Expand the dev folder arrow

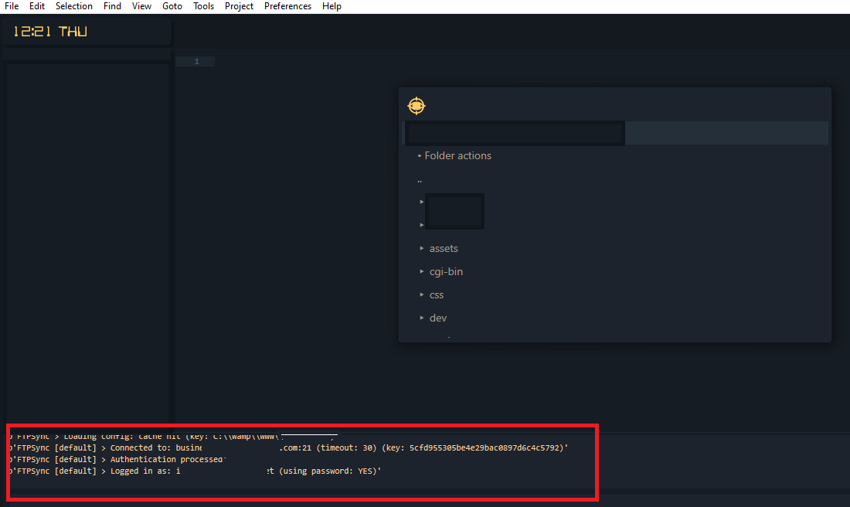422,318
